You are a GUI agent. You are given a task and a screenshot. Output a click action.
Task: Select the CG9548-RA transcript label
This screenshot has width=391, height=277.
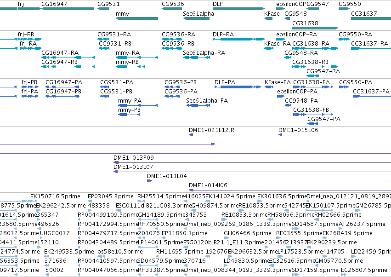[x=301, y=53]
